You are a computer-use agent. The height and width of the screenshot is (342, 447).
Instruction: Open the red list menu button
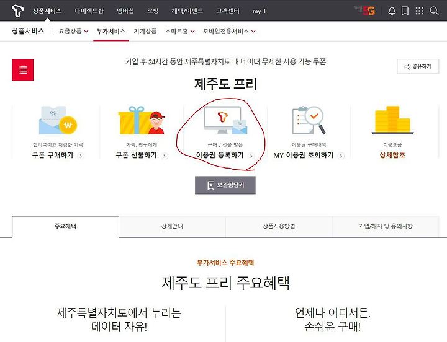23,70
